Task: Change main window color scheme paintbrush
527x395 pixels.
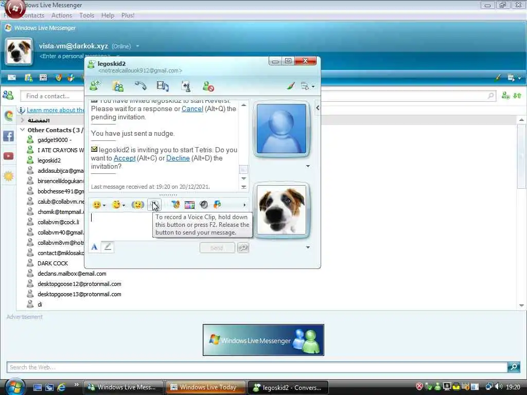Action: click(x=498, y=78)
